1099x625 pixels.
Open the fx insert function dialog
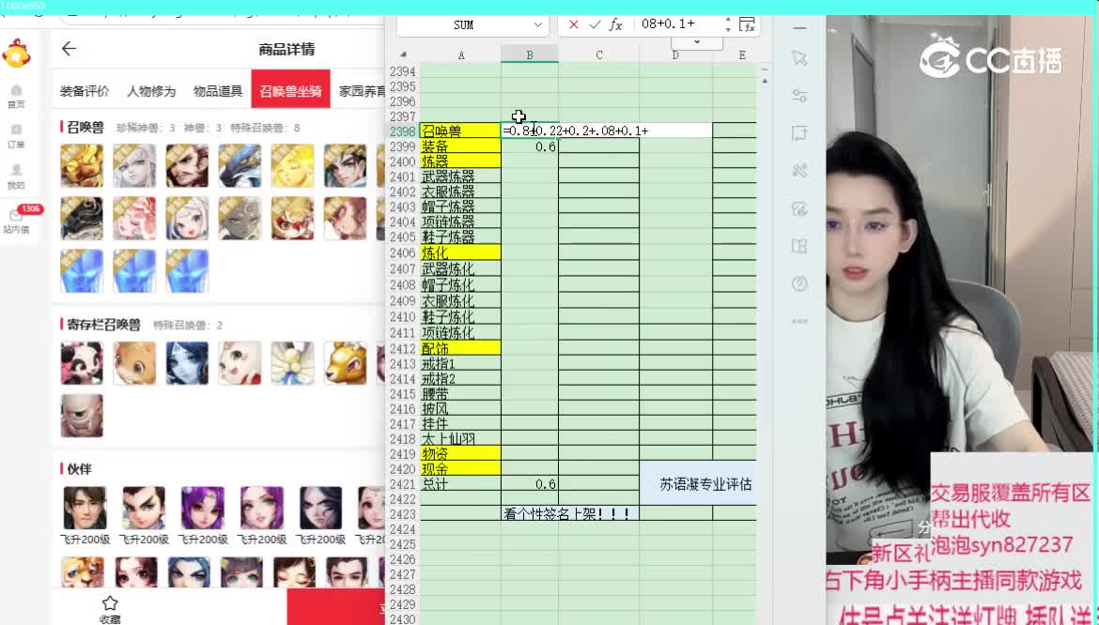(616, 24)
